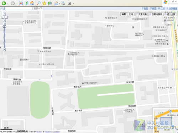This screenshot has width=178, height=133.
Task: Click the 退出全屏 exit fullscreen button
Action: 170,14
